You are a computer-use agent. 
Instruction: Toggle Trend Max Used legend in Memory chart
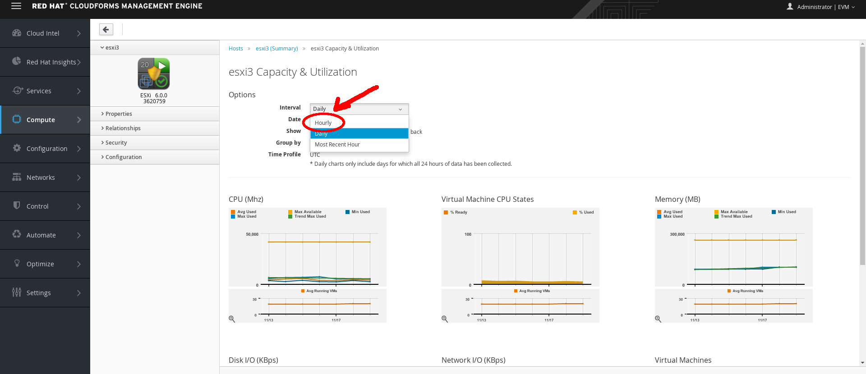[x=733, y=216]
